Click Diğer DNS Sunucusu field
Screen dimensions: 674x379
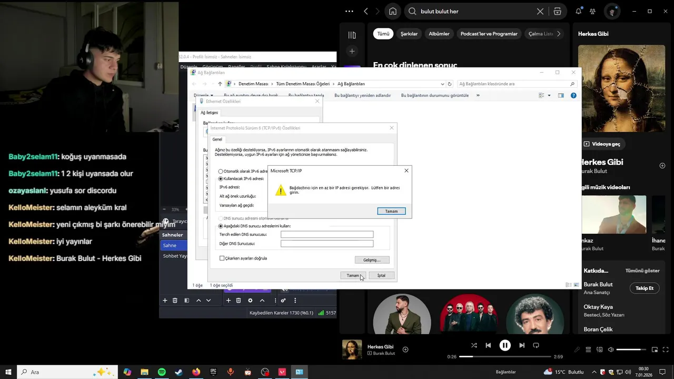(x=327, y=244)
